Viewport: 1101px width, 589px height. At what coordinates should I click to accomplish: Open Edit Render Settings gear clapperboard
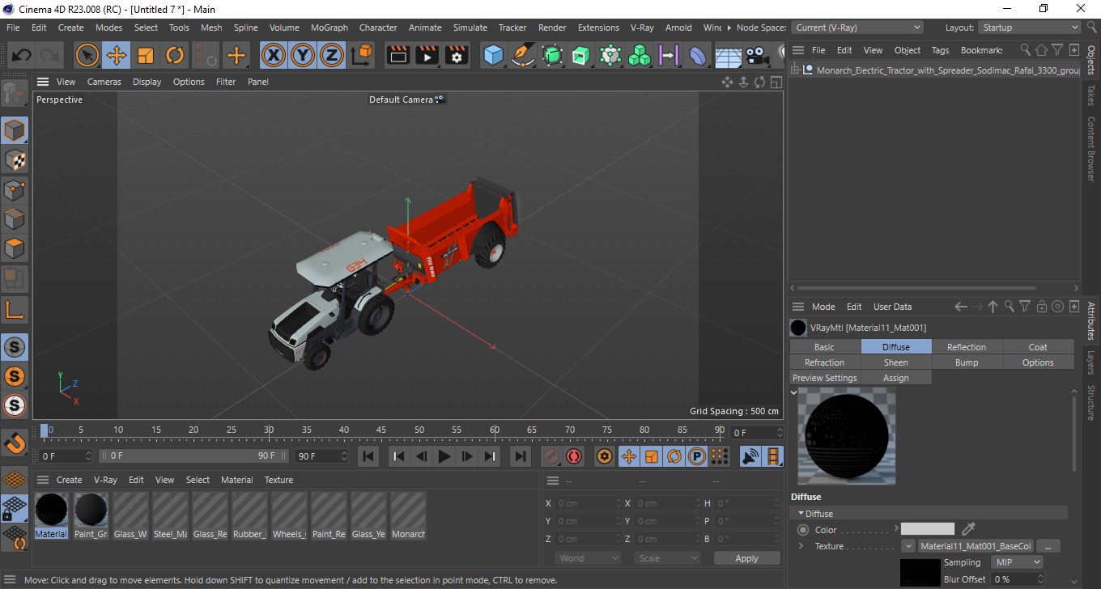457,56
